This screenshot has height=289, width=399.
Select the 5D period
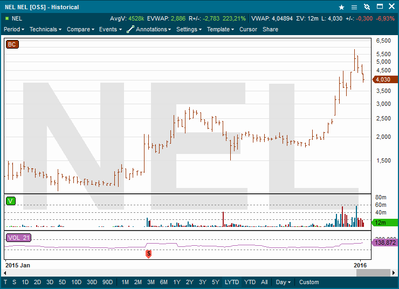point(63,282)
